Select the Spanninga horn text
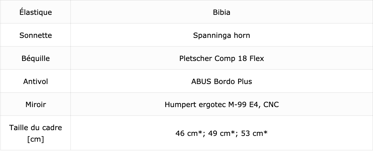 (222, 35)
